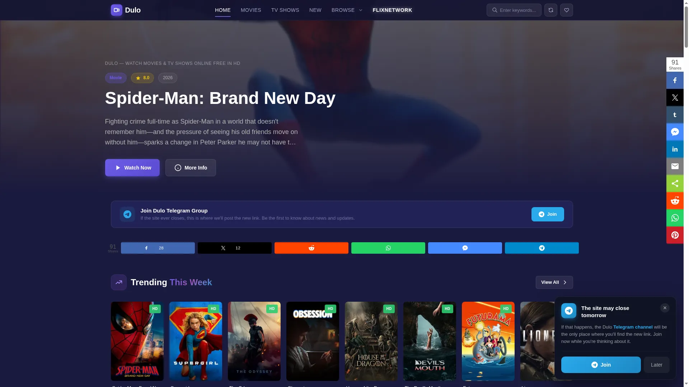
Task: Close the site-may-close popup
Action: coord(665,308)
